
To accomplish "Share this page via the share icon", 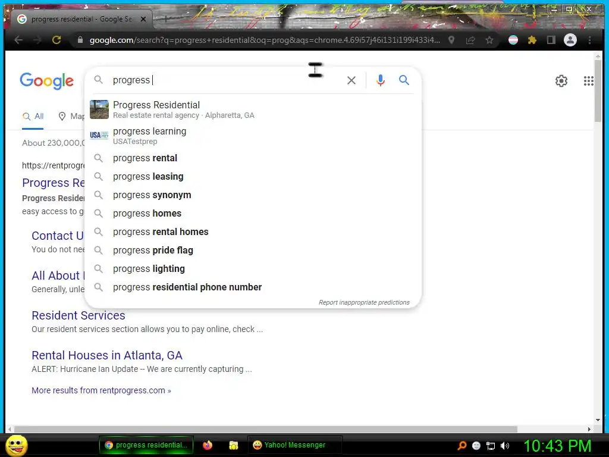I will point(470,40).
